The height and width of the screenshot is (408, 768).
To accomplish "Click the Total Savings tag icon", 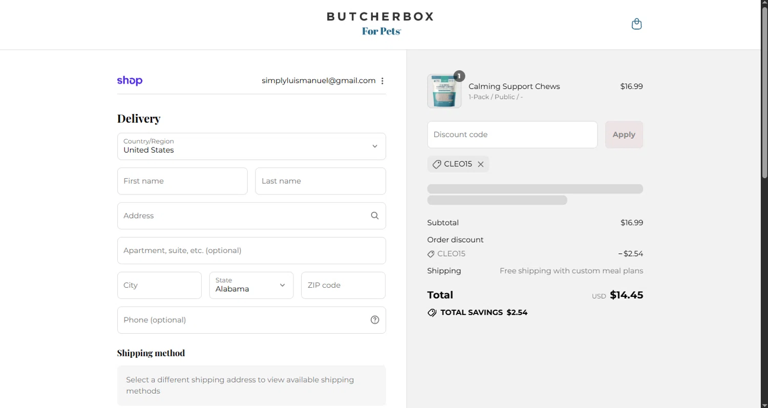I will point(432,312).
